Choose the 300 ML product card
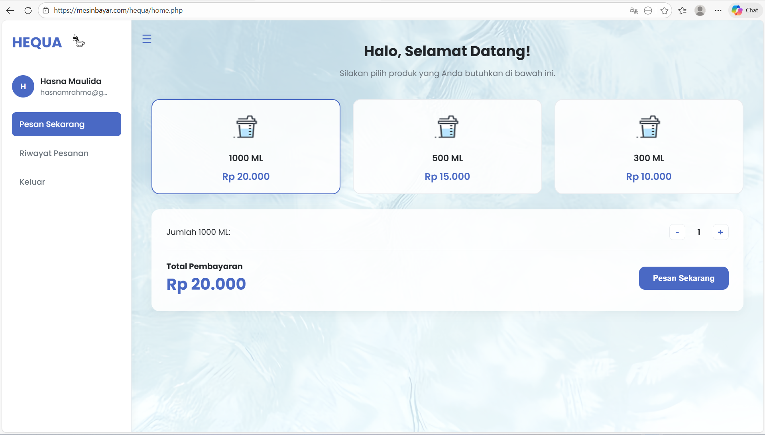The image size is (765, 435). coord(649,146)
